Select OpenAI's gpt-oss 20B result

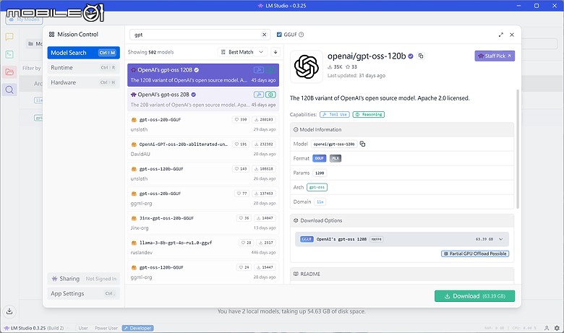click(x=203, y=100)
